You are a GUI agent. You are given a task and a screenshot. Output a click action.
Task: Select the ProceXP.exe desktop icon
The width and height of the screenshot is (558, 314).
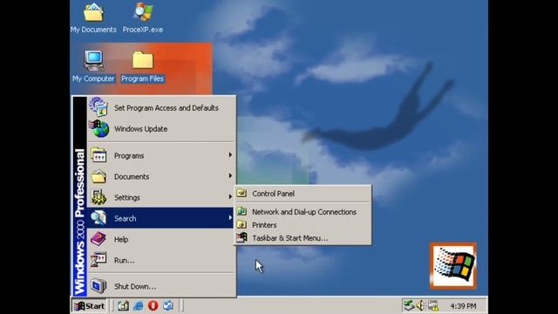click(x=143, y=17)
